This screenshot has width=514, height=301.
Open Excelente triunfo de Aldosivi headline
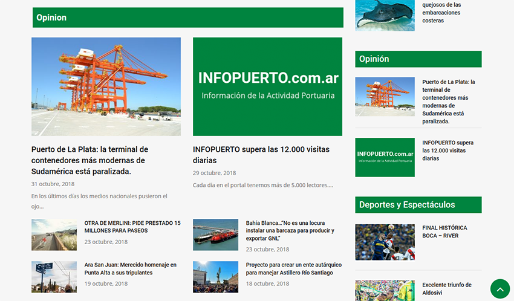tap(447, 288)
